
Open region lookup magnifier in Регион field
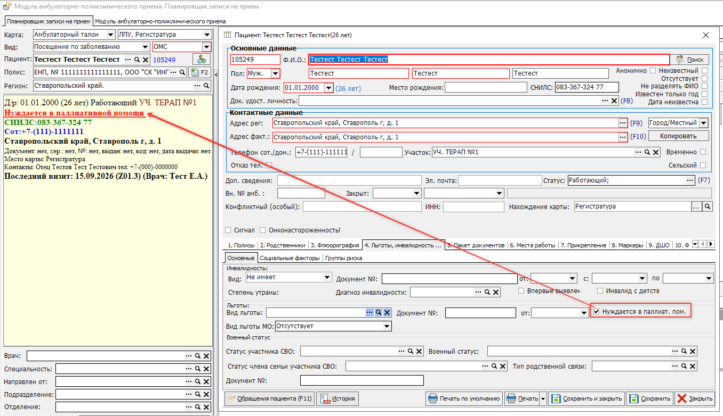tap(207, 86)
